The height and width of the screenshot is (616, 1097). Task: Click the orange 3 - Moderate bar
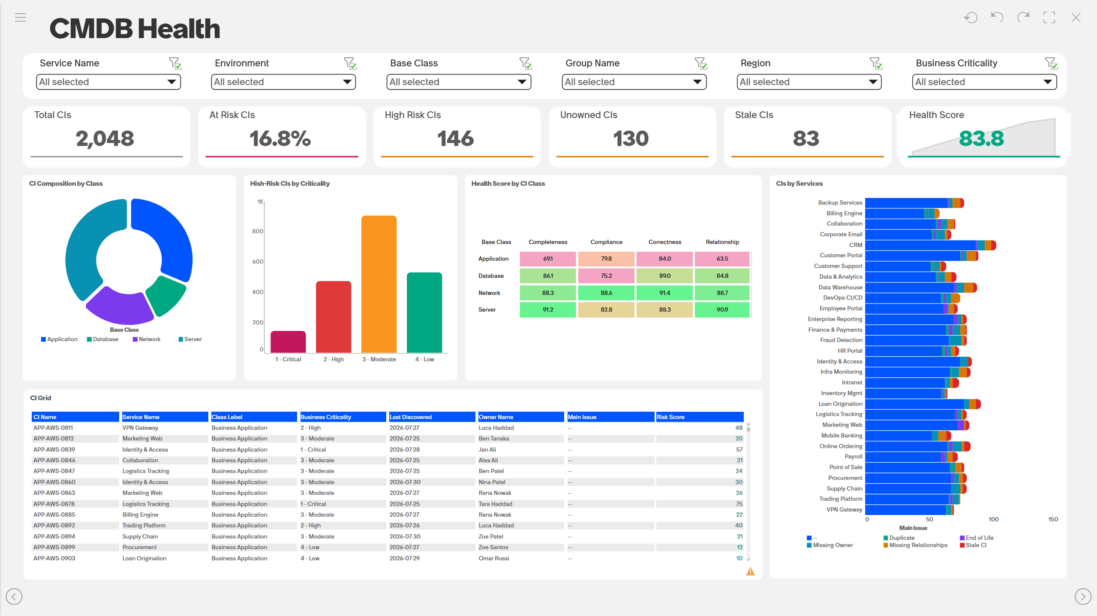379,284
